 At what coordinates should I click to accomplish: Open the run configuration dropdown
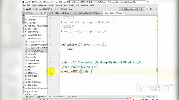pos(131,9)
